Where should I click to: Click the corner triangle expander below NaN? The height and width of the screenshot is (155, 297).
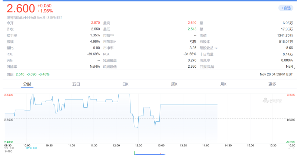click(295, 68)
